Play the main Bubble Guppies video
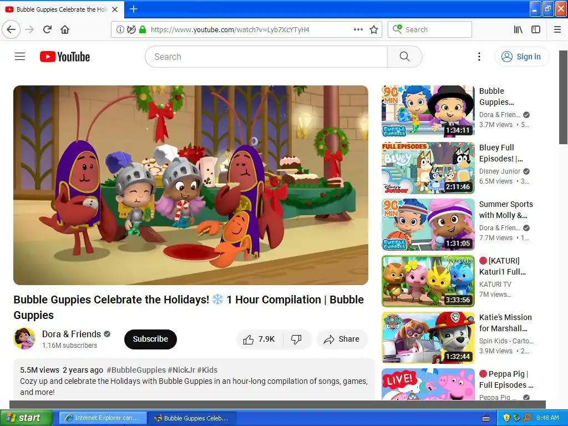Image resolution: width=568 pixels, height=426 pixels. click(x=191, y=185)
